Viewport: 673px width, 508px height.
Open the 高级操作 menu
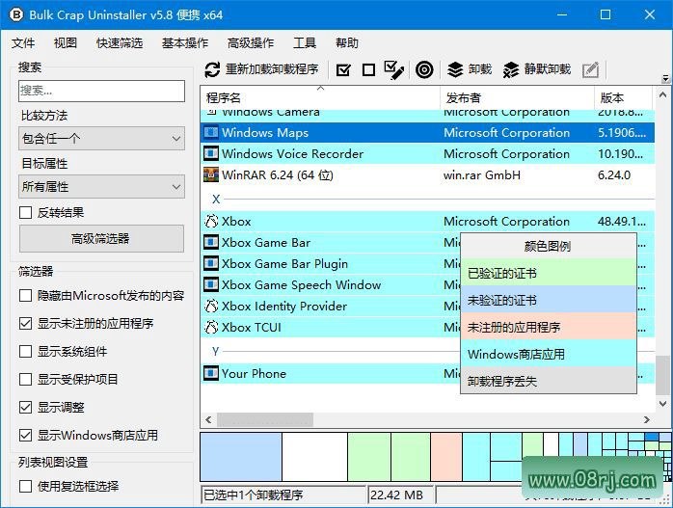coord(251,43)
